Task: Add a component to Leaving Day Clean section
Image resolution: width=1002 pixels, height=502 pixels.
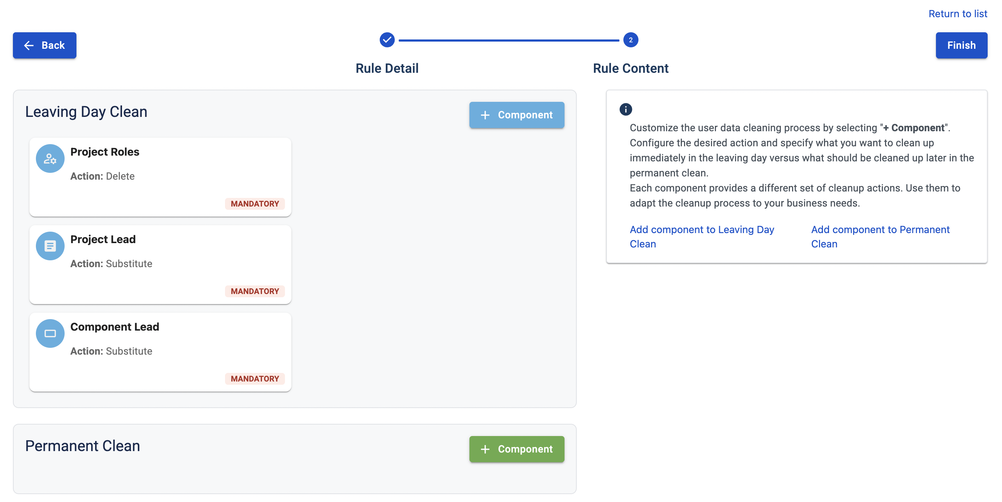Action: coord(516,115)
